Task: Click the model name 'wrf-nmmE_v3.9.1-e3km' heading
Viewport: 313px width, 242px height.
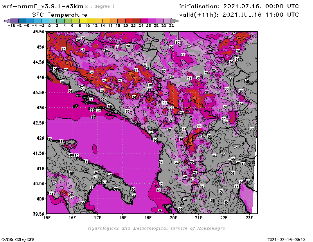Action: point(43,6)
